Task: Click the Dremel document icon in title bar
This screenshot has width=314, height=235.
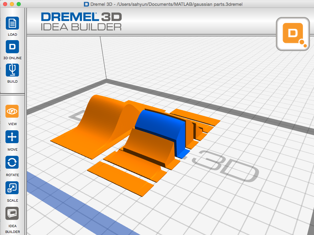Action: 86,4
